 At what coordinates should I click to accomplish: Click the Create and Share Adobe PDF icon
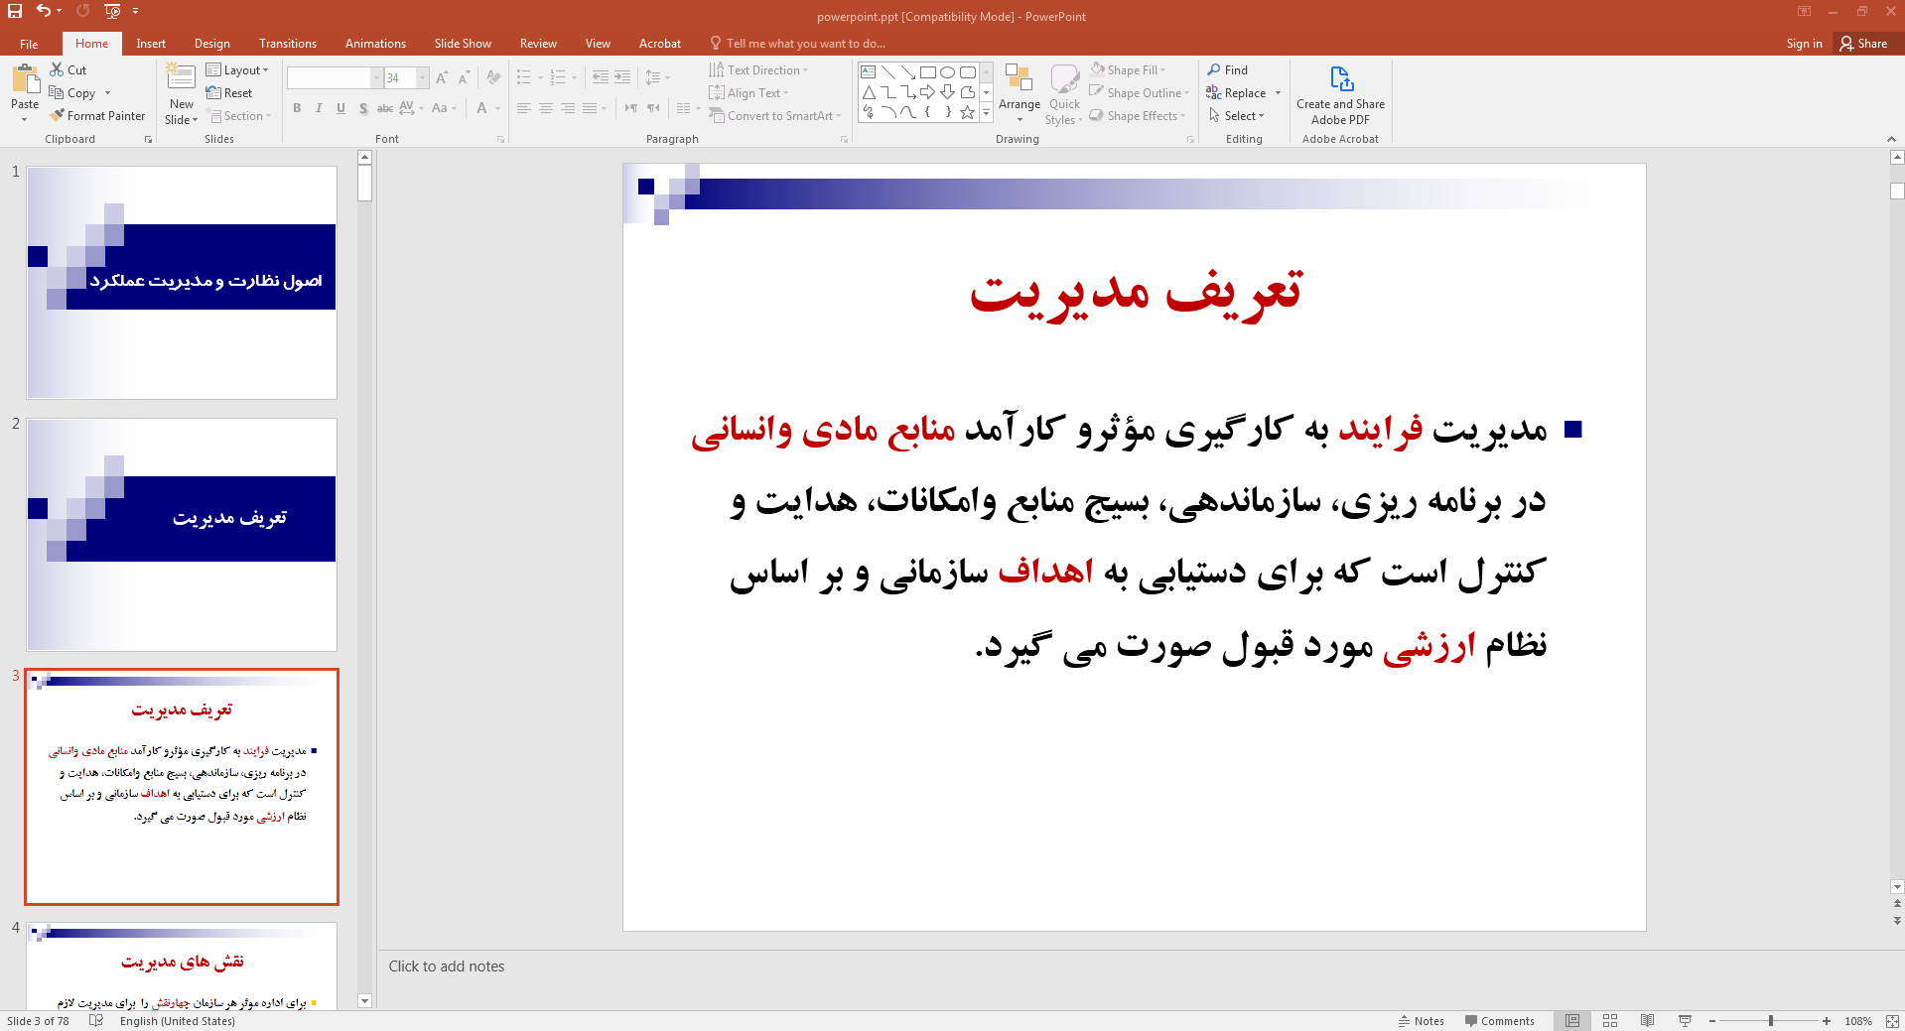tap(1340, 79)
